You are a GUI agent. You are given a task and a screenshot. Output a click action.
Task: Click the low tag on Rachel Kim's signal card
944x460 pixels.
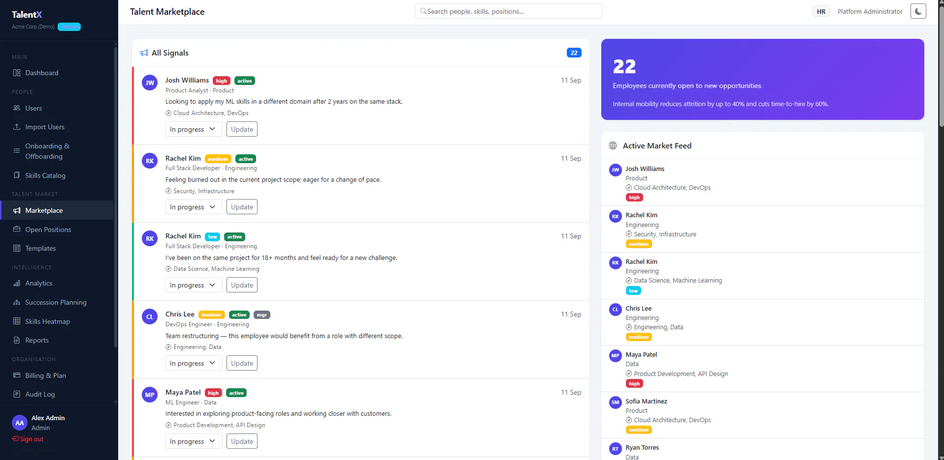click(213, 236)
